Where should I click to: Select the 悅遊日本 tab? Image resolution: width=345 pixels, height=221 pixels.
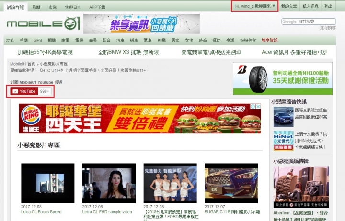click(73, 7)
